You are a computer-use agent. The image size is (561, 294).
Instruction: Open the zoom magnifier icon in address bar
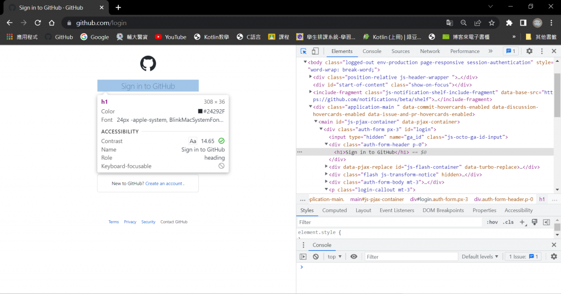[463, 23]
